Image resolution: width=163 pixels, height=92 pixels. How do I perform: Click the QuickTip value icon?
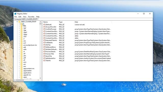(x=44, y=56)
